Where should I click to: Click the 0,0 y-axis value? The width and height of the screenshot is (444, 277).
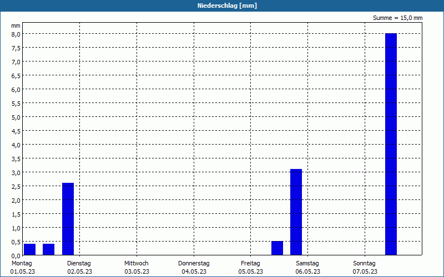pos(16,255)
